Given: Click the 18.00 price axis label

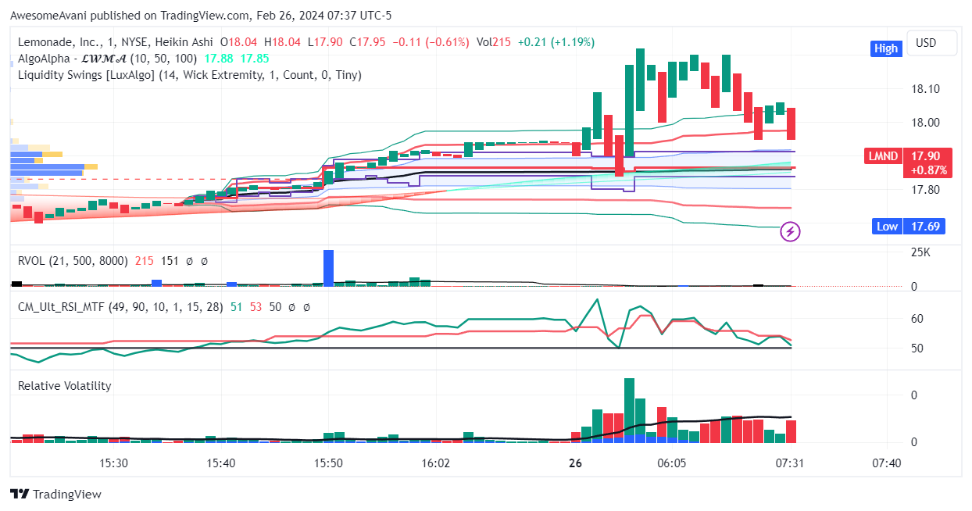Looking at the screenshot, I should [x=926, y=123].
